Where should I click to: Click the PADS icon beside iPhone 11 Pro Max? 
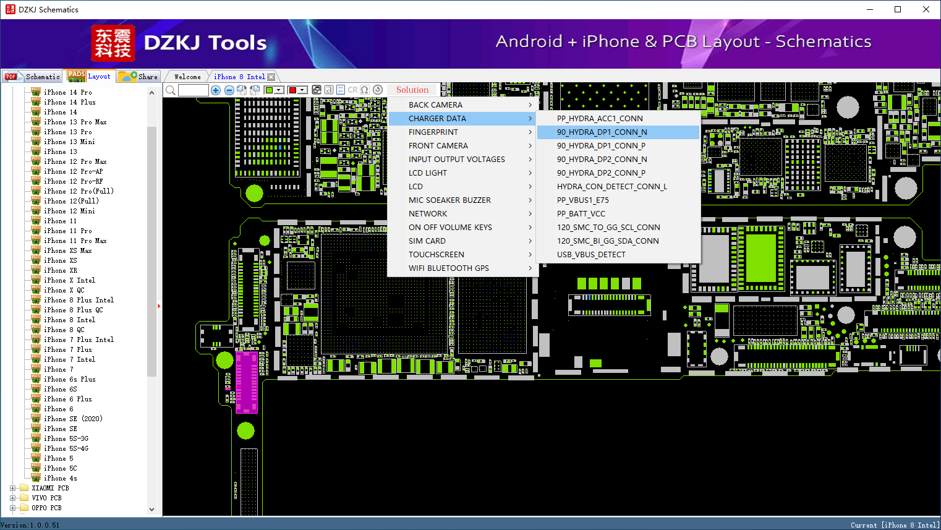pos(36,241)
